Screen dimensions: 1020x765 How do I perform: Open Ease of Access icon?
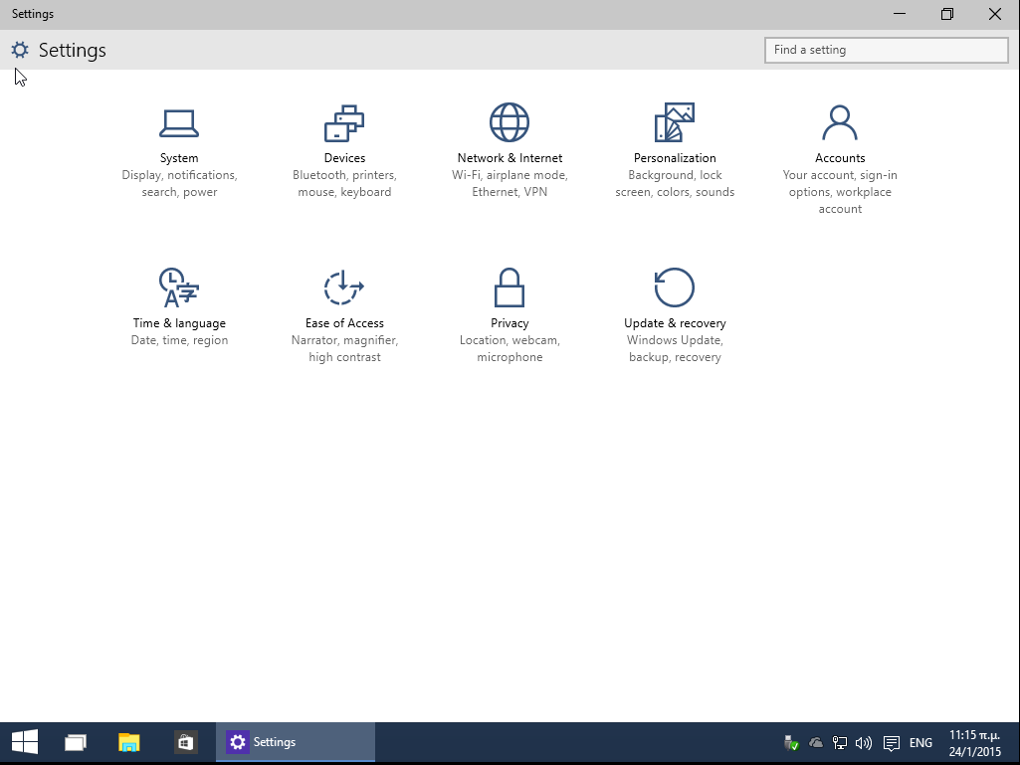pyautogui.click(x=344, y=287)
